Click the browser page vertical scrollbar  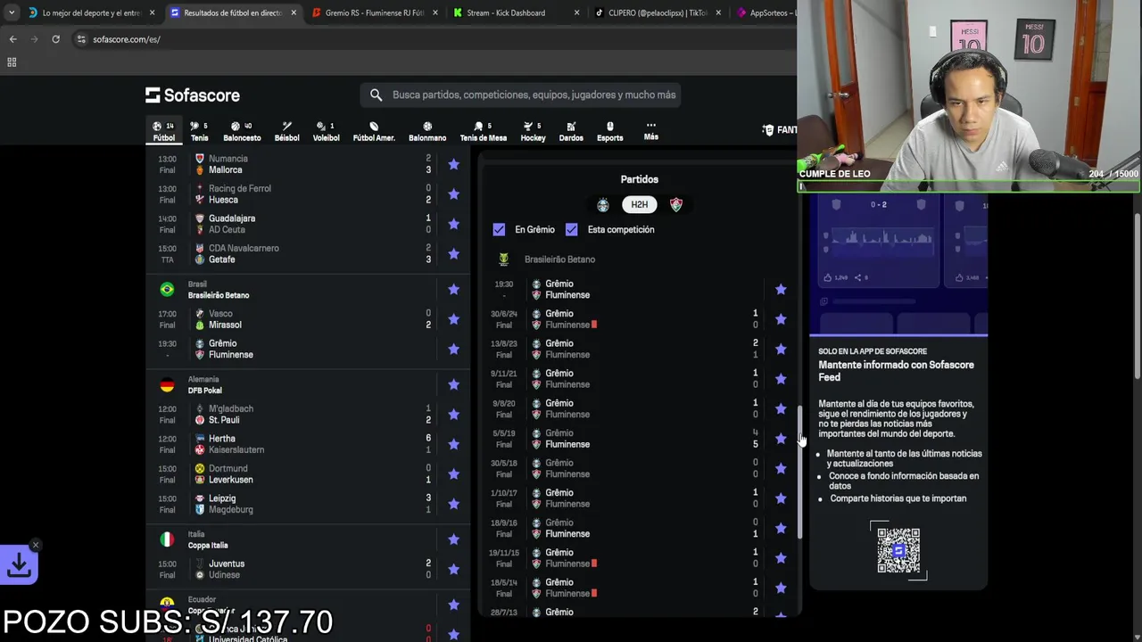pos(1137,294)
